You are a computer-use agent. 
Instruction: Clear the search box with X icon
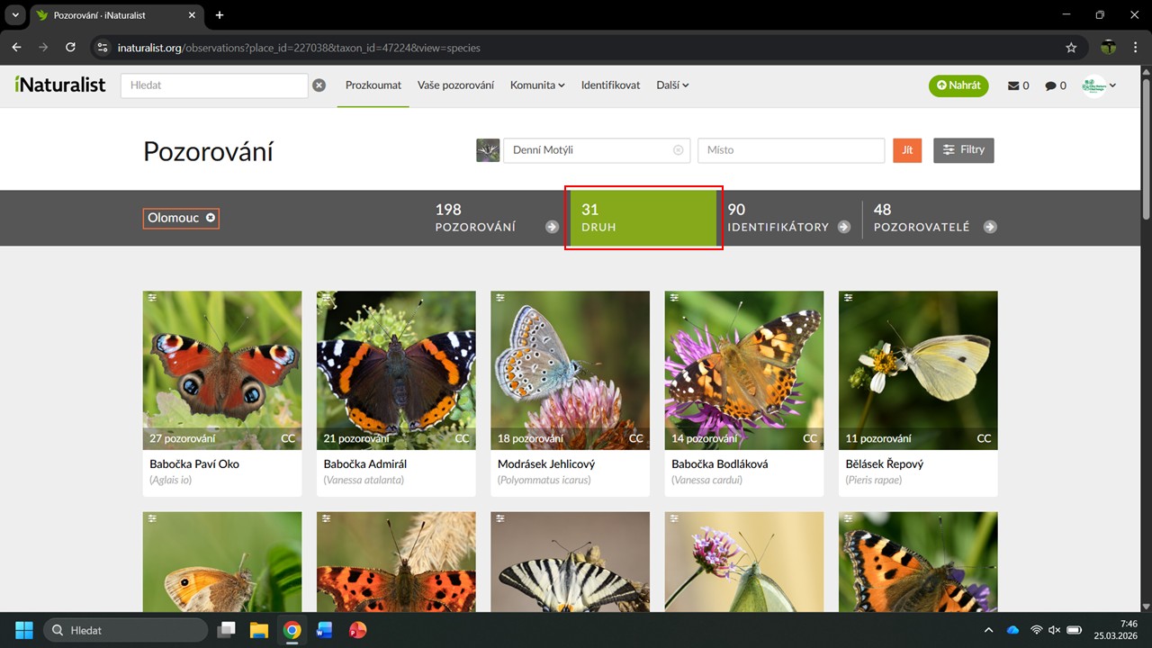point(319,85)
